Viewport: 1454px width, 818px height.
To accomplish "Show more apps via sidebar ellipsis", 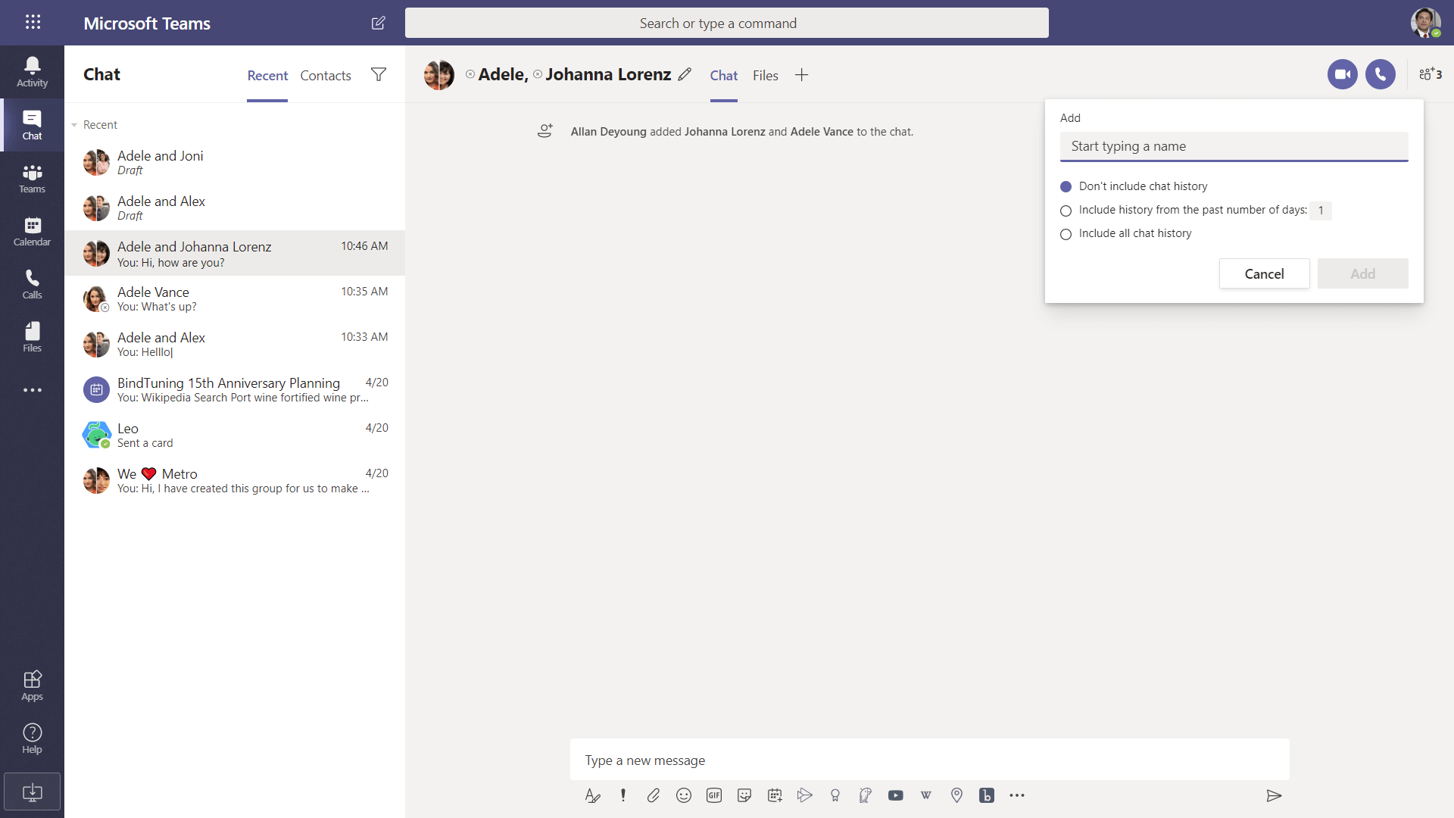I will tap(32, 390).
